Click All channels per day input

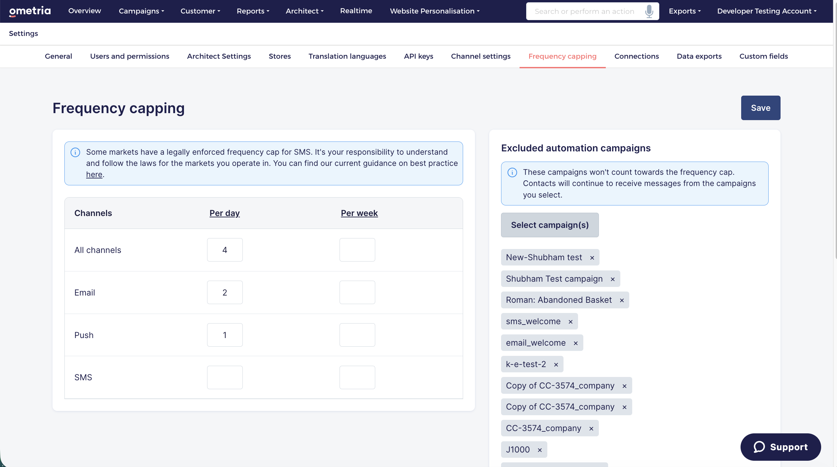click(225, 250)
